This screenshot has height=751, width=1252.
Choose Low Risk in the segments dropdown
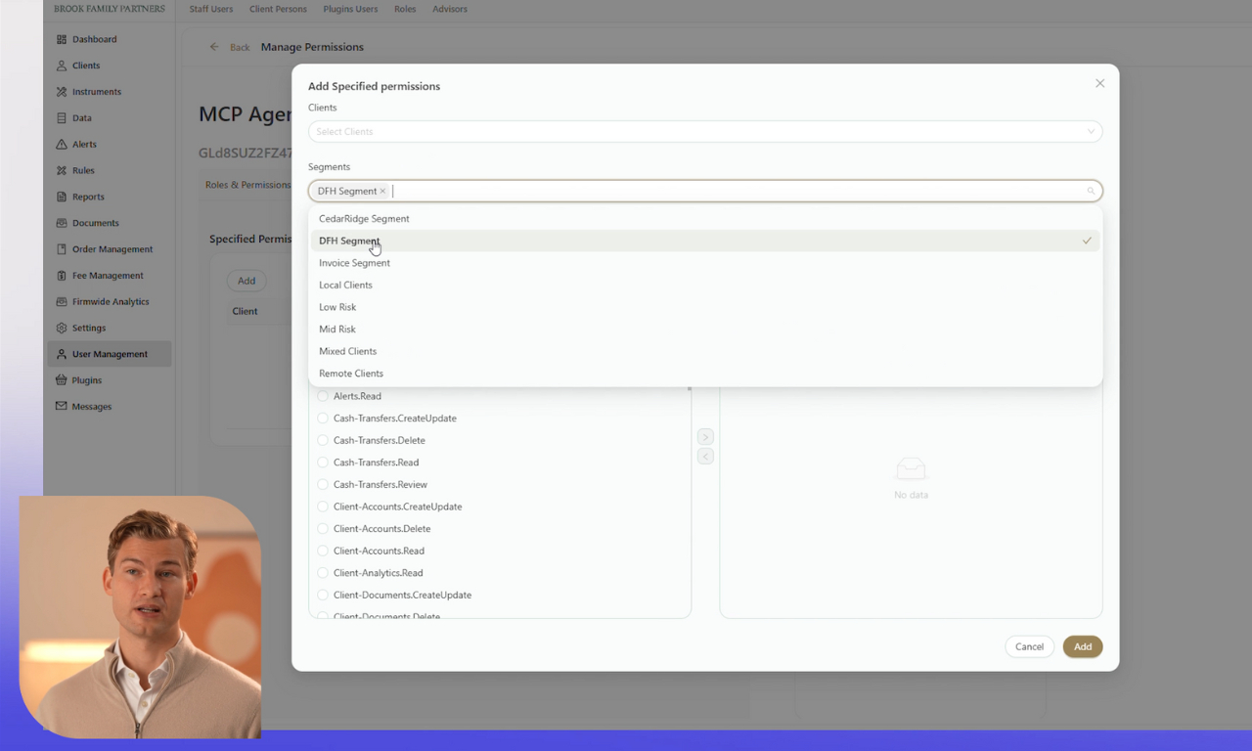pos(336,306)
